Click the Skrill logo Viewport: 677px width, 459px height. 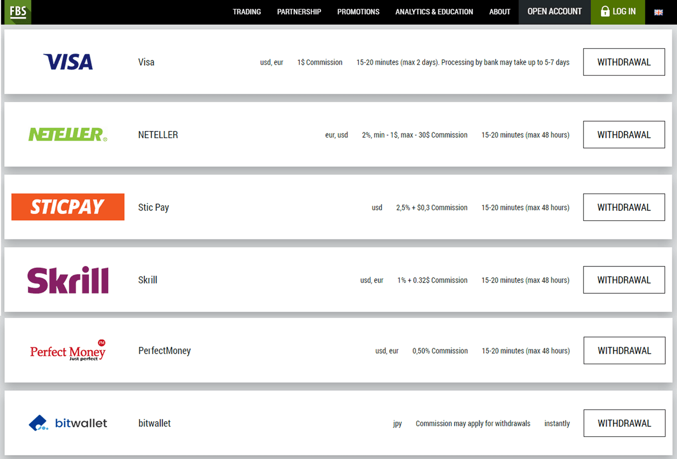tap(68, 280)
